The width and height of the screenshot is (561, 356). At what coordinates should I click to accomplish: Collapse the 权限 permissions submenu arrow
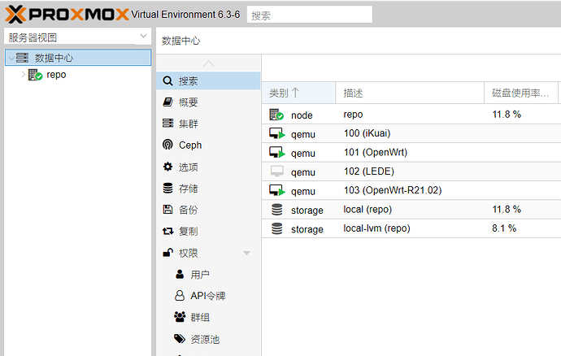[246, 253]
